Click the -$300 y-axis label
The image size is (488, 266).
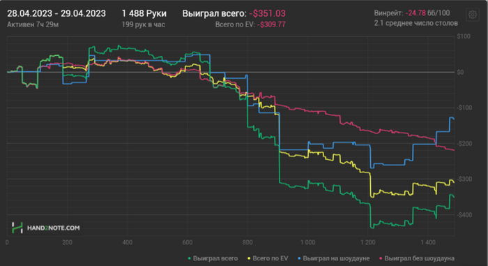(x=464, y=179)
